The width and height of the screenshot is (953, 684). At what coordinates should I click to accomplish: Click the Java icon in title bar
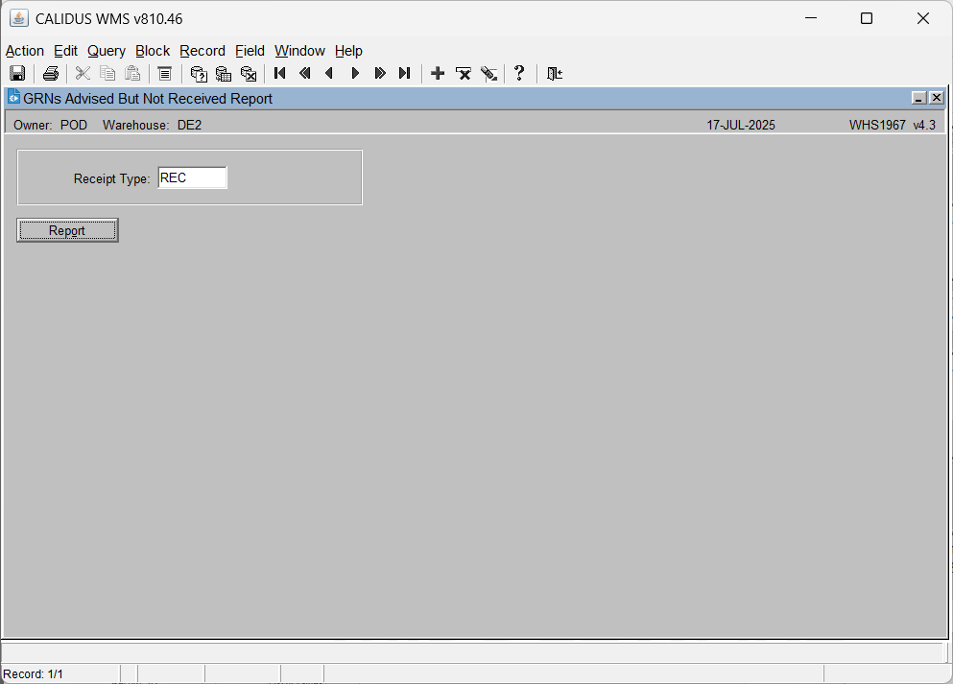click(x=19, y=18)
